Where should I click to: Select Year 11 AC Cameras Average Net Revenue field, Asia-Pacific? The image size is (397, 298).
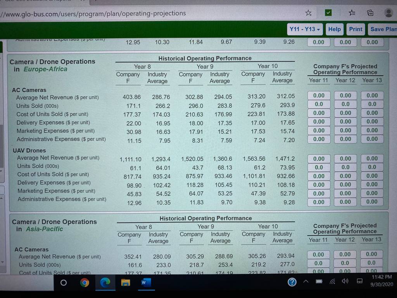tap(318, 255)
